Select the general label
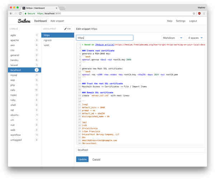The height and width of the screenshot is (179, 215). coord(24,55)
